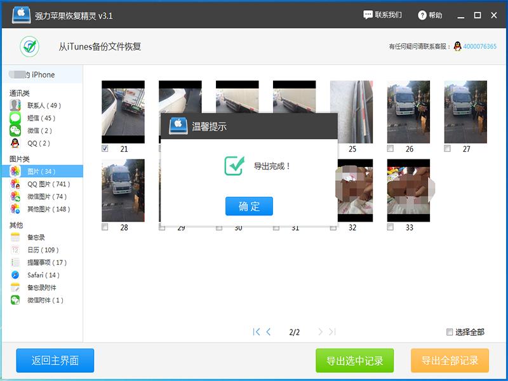Image resolution: width=508 pixels, height=381 pixels.
Task: Open Safari history via its sidebar icon
Action: [15, 275]
